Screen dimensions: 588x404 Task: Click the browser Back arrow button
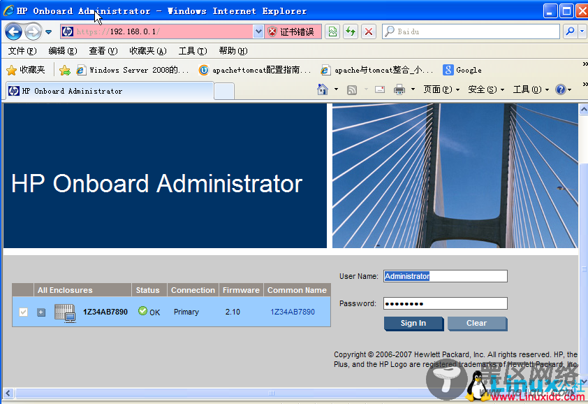pyautogui.click(x=14, y=32)
